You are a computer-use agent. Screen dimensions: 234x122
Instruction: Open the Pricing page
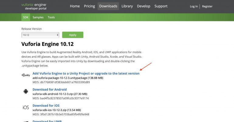(89, 6)
